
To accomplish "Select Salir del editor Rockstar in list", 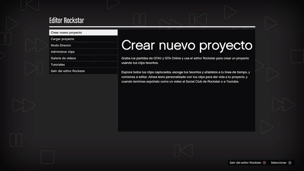I will [x=84, y=71].
